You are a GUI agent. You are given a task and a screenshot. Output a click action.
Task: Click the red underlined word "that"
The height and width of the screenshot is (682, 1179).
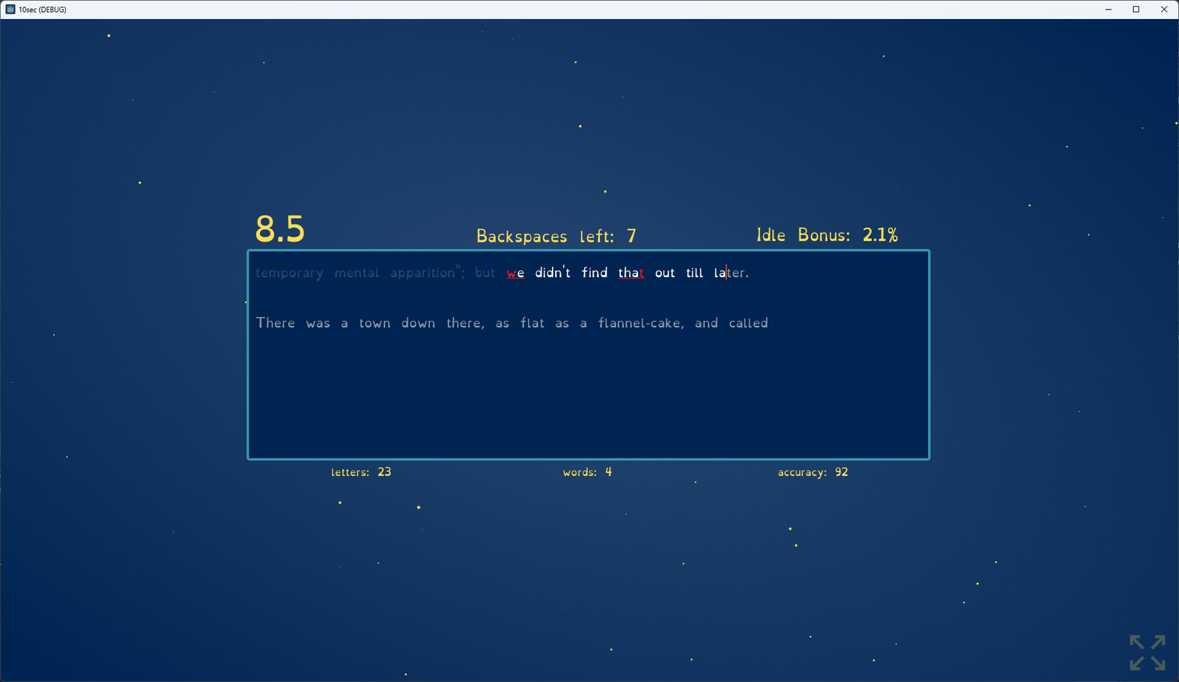tap(631, 273)
